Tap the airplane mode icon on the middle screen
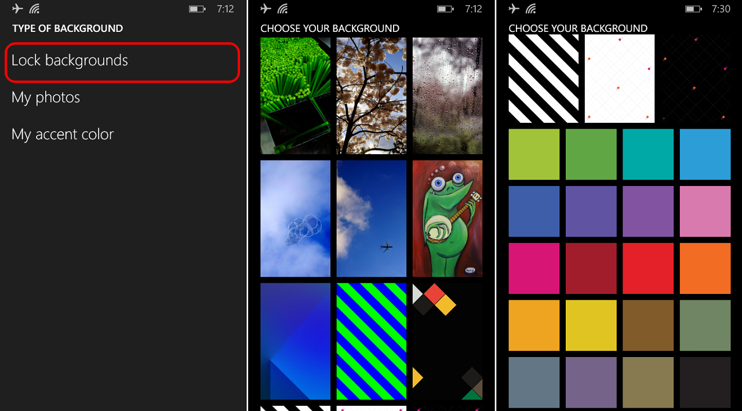 pyautogui.click(x=265, y=9)
